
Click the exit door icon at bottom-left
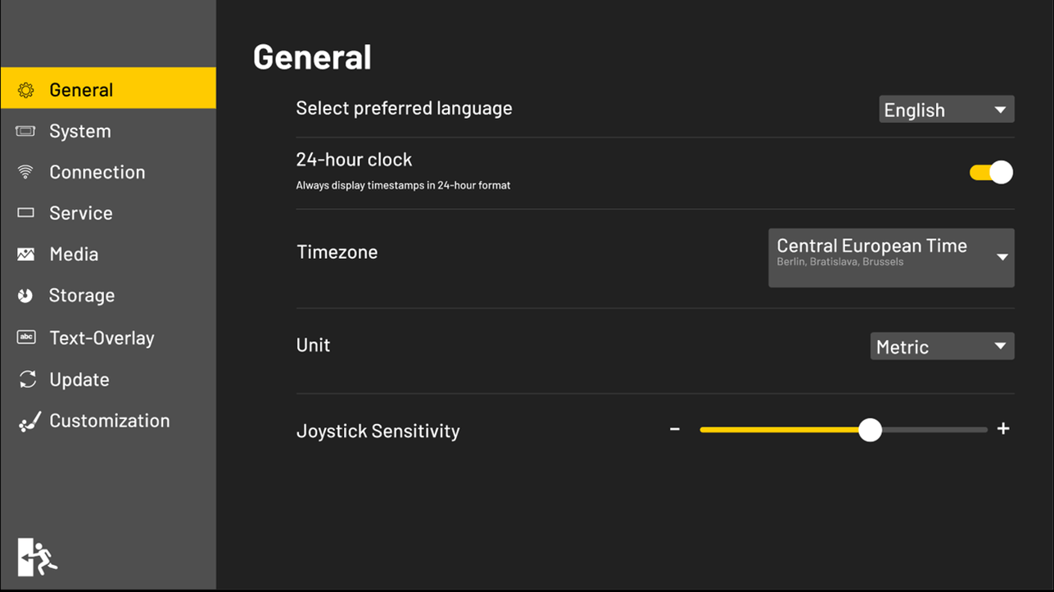coord(37,557)
